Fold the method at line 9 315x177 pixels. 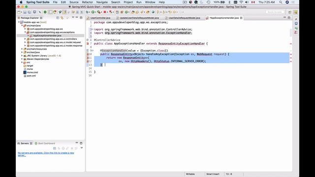93,51
